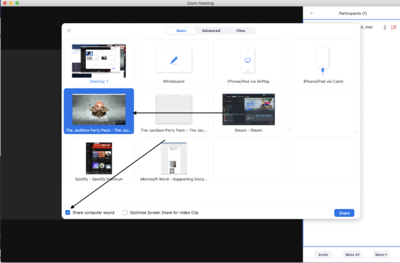Select the highlighted Jackbox Party Pack window
Viewport: 400px width, 263px height.
click(x=99, y=111)
